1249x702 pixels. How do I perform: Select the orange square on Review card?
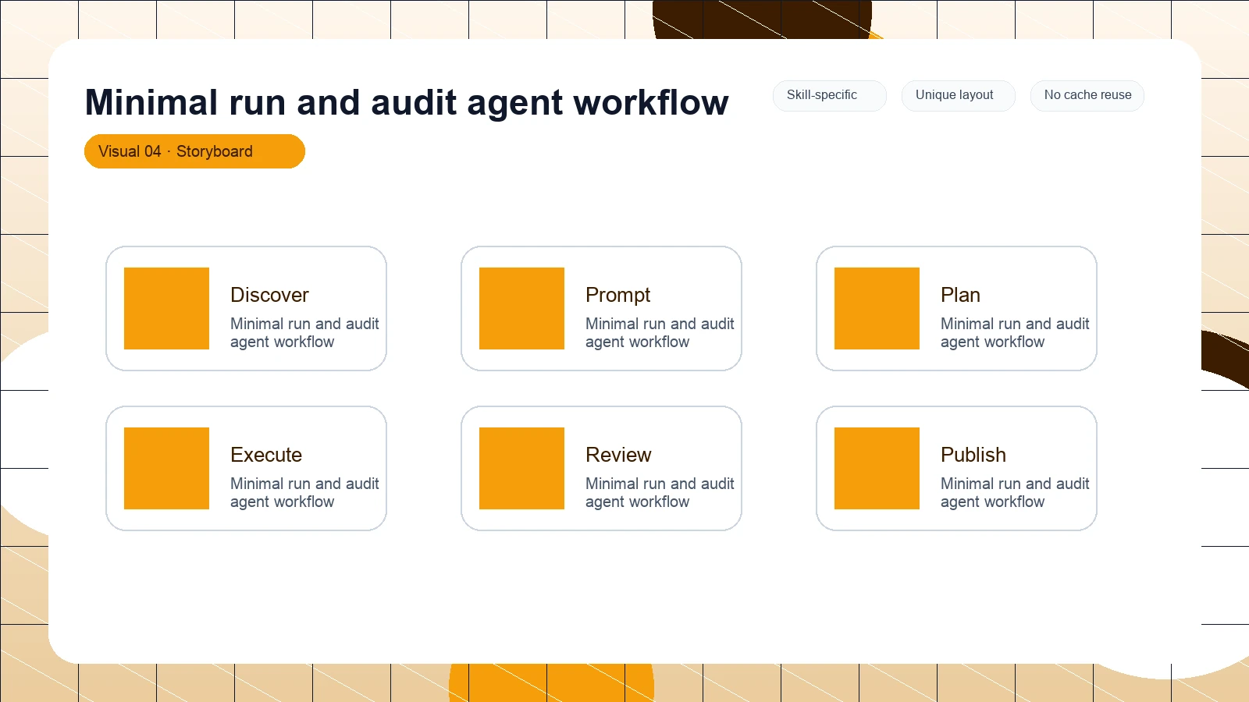click(521, 468)
